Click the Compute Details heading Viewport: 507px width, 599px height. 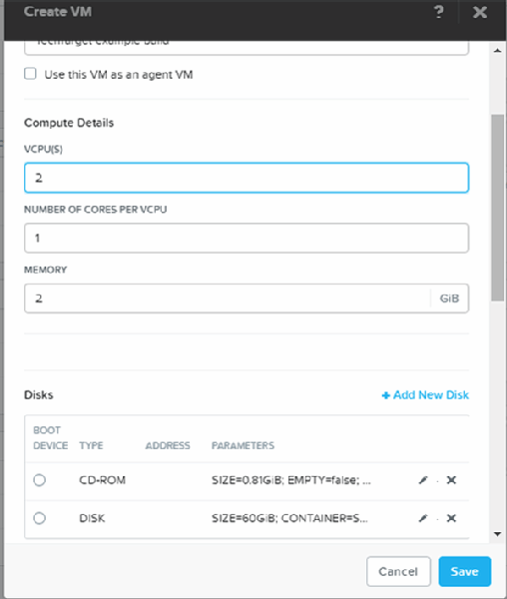pos(69,123)
